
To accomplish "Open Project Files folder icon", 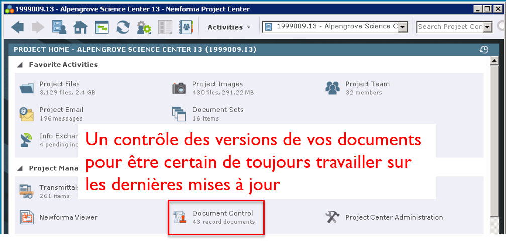I will [27, 88].
